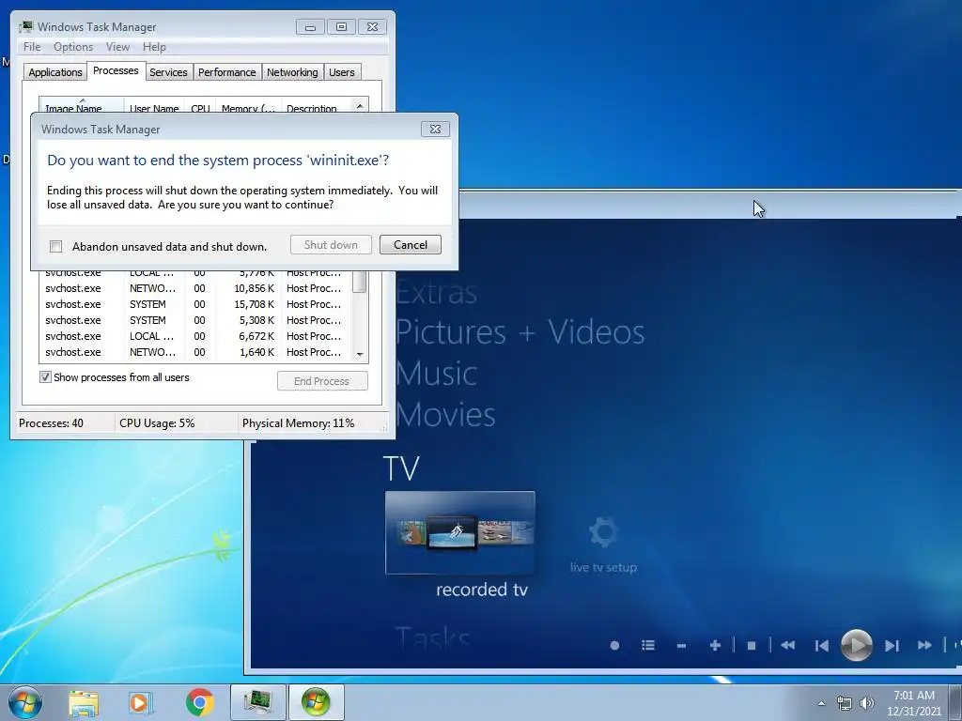The height and width of the screenshot is (721, 962).
Task: Select svchost.exe row using 1,640 K
Action: (195, 352)
